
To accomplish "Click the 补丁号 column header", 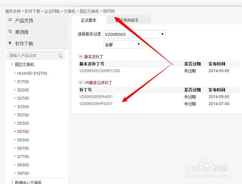I will [x=86, y=90].
